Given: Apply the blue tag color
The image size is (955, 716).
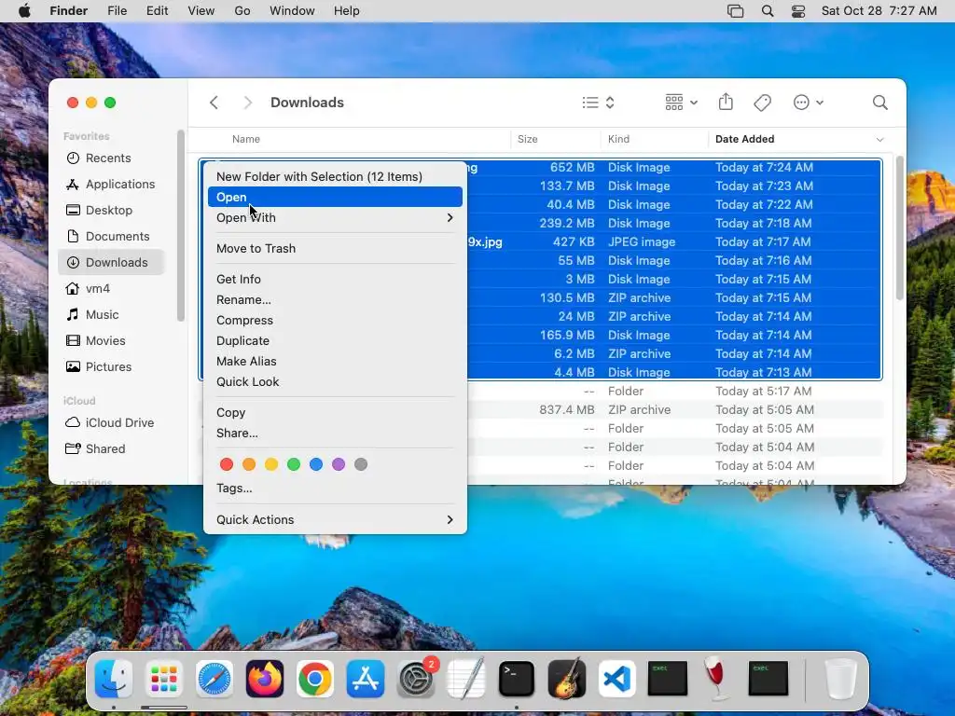Looking at the screenshot, I should [316, 464].
